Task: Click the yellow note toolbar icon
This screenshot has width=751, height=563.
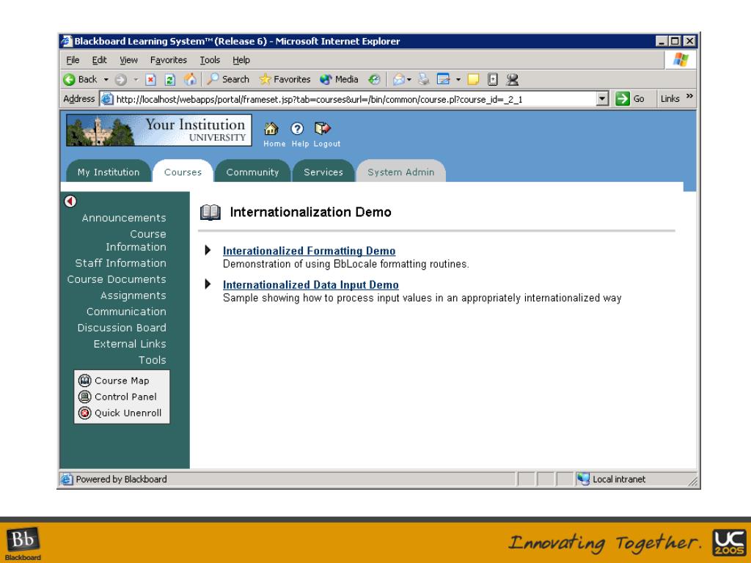Action: (x=473, y=79)
